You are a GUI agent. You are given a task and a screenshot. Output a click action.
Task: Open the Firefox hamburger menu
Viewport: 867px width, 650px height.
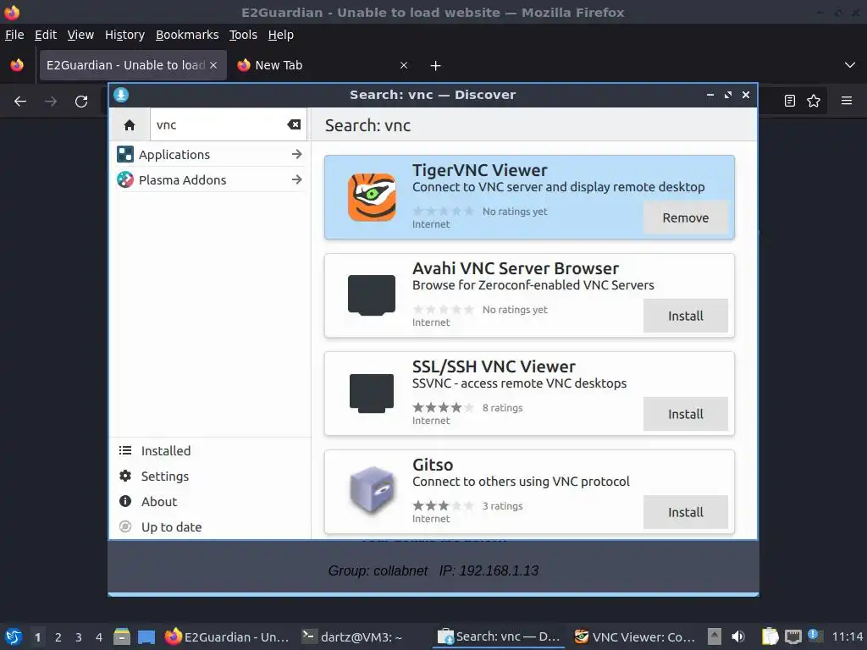[x=847, y=101]
